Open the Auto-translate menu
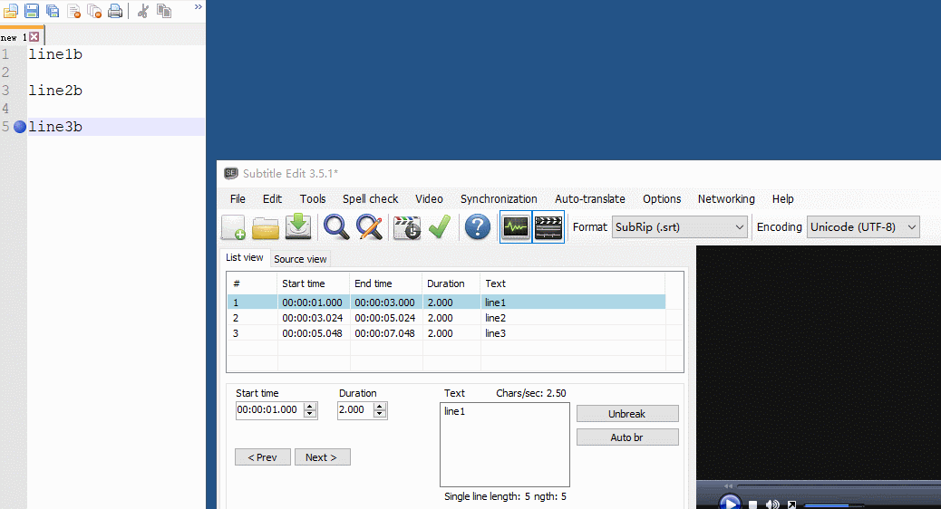Image resolution: width=941 pixels, height=509 pixels. 590,199
